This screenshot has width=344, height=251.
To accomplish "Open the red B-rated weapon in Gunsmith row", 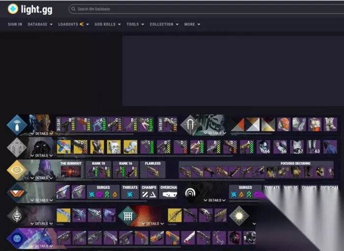I will tap(84, 125).
